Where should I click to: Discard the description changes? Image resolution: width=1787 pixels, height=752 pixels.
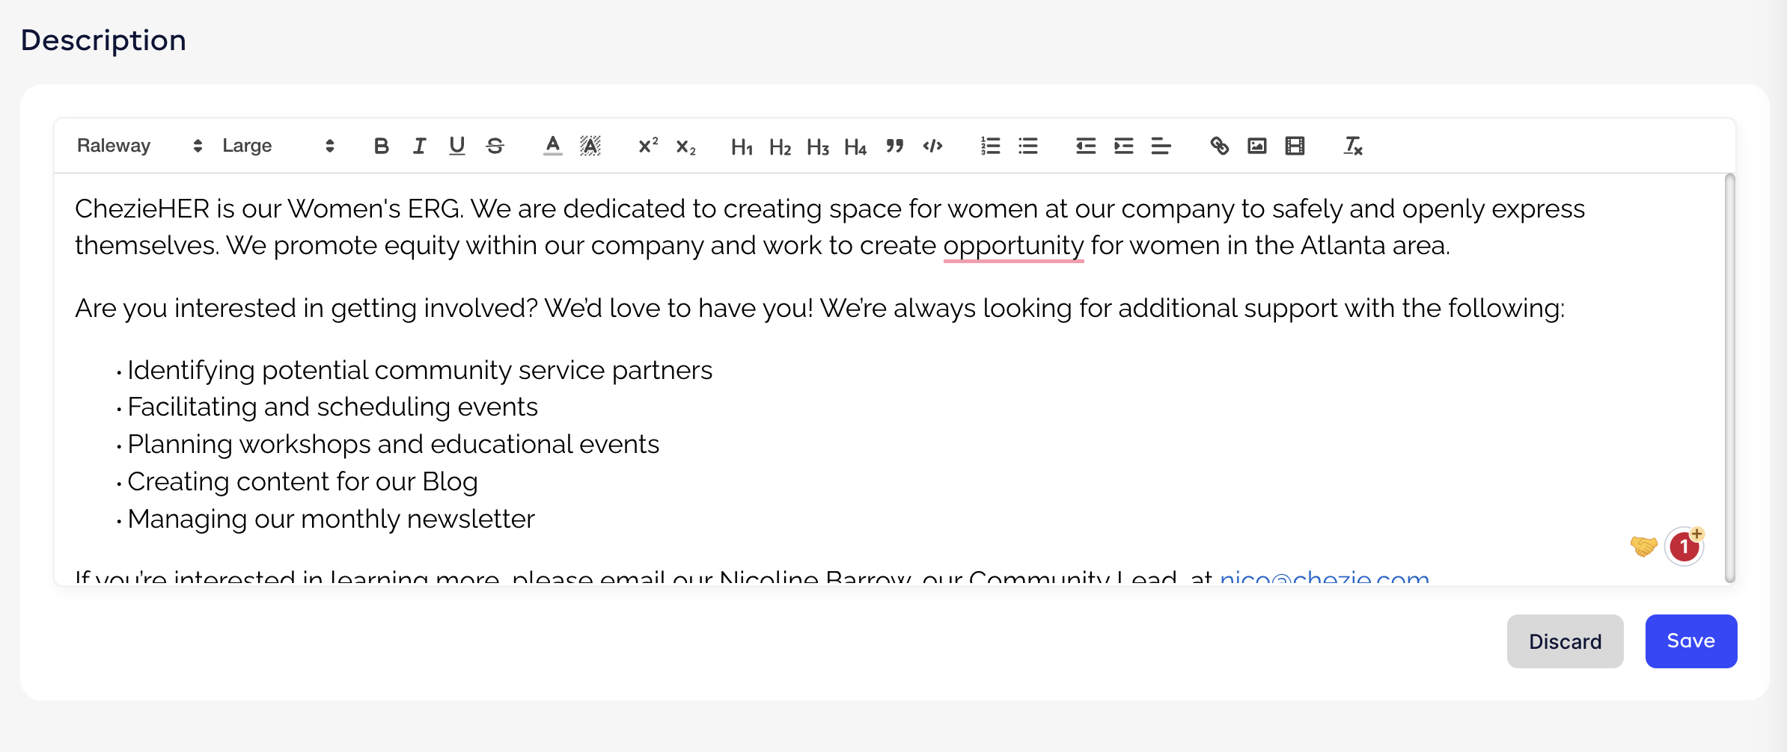[1565, 641]
